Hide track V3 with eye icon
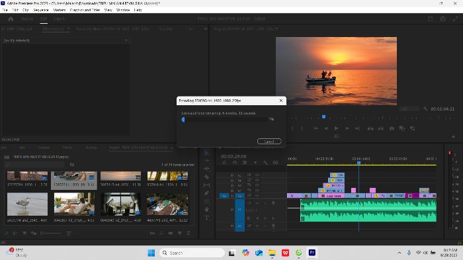The width and height of the screenshot is (463, 260). point(257,185)
